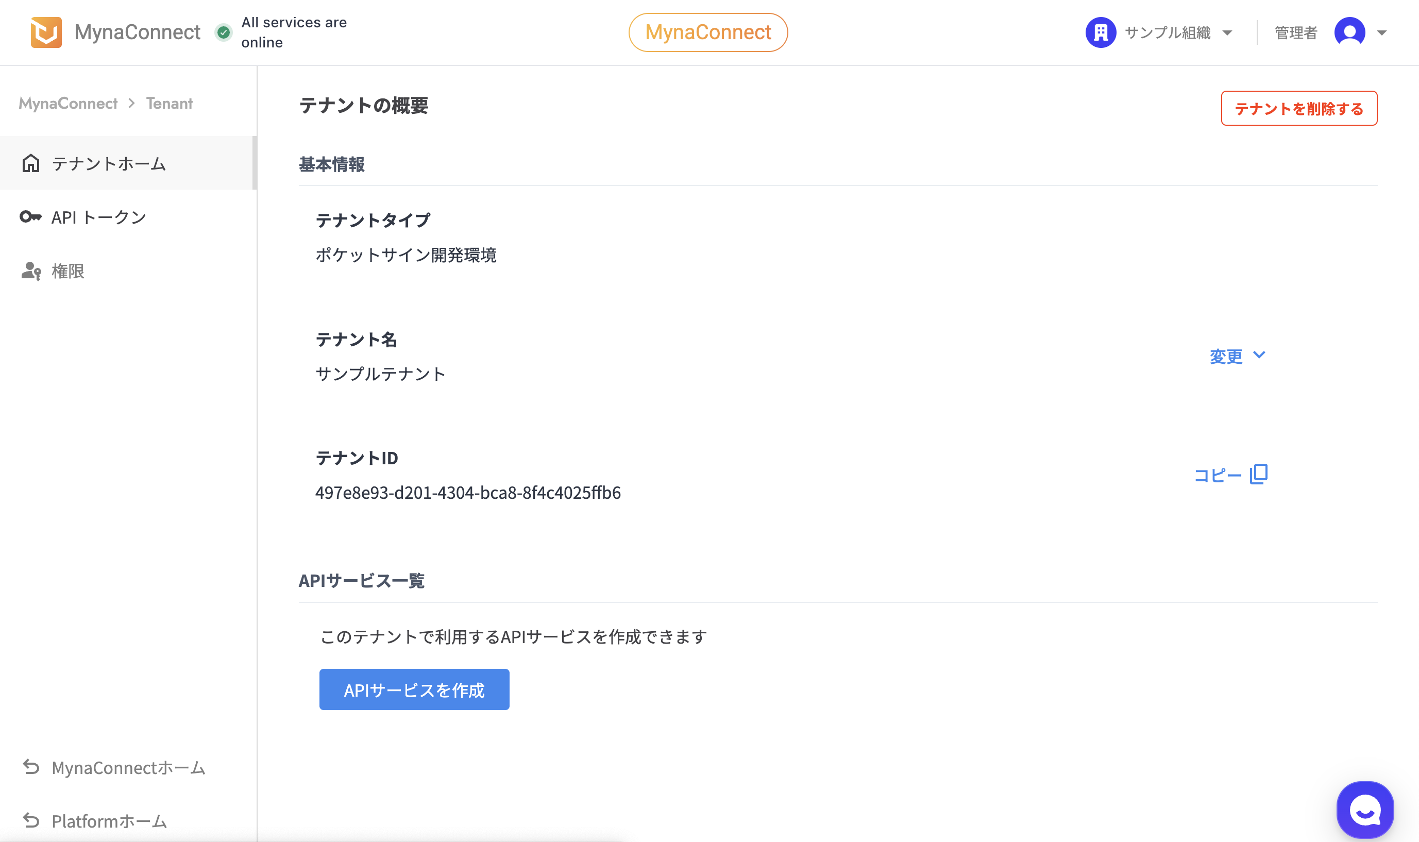Click the テナントを削除する button

click(1299, 108)
